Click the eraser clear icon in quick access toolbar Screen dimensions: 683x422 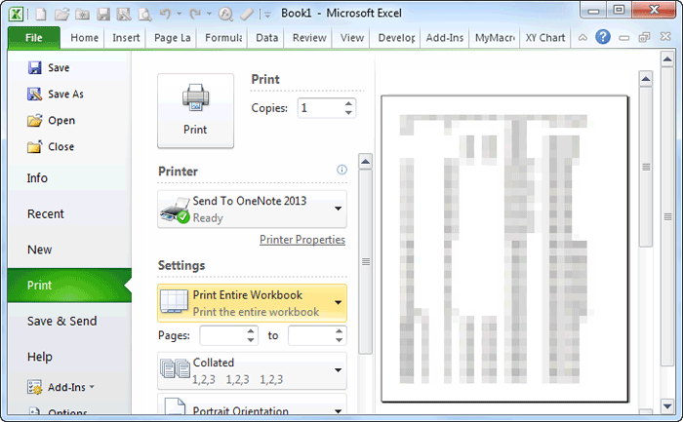pyautogui.click(x=247, y=15)
